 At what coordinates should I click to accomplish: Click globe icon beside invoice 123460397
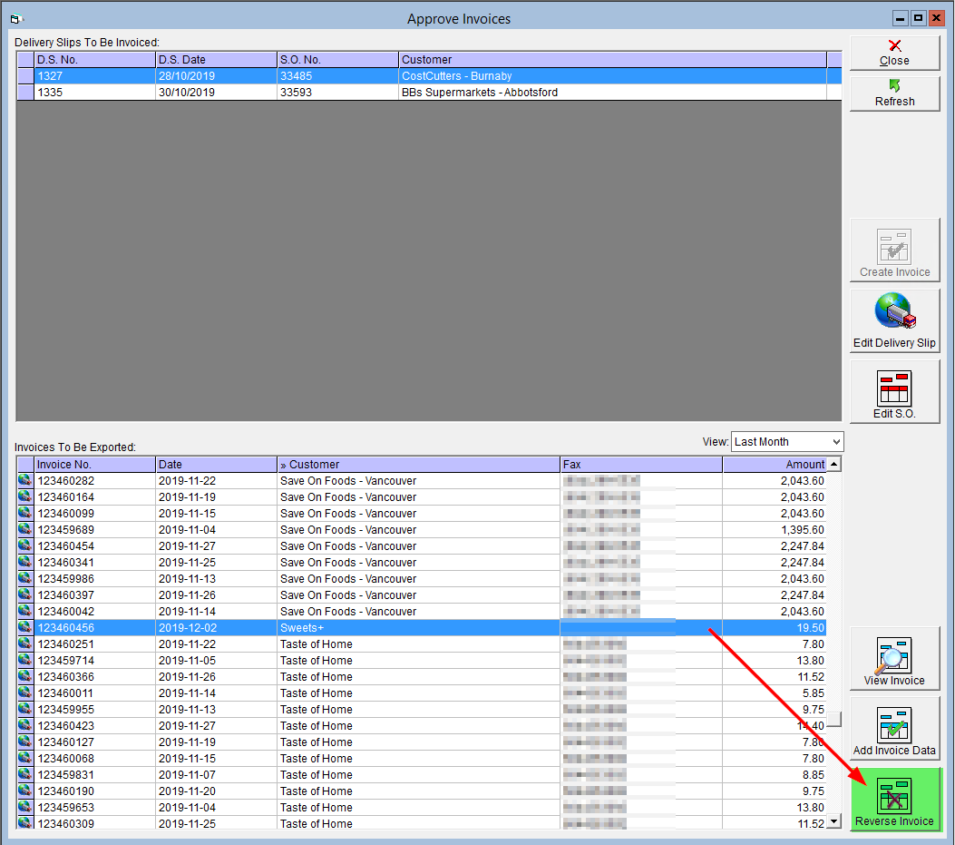tap(25, 595)
